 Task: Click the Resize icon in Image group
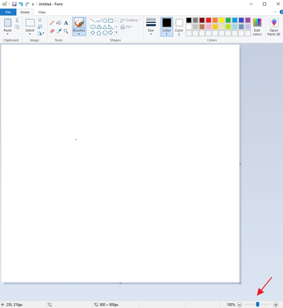[40, 27]
